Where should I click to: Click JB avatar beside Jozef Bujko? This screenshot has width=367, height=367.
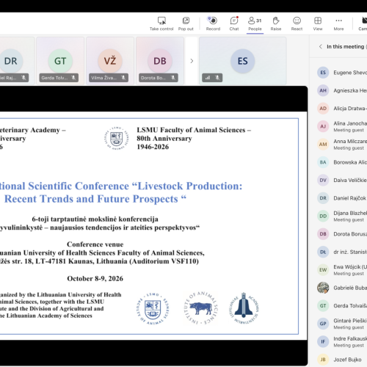(x=323, y=360)
